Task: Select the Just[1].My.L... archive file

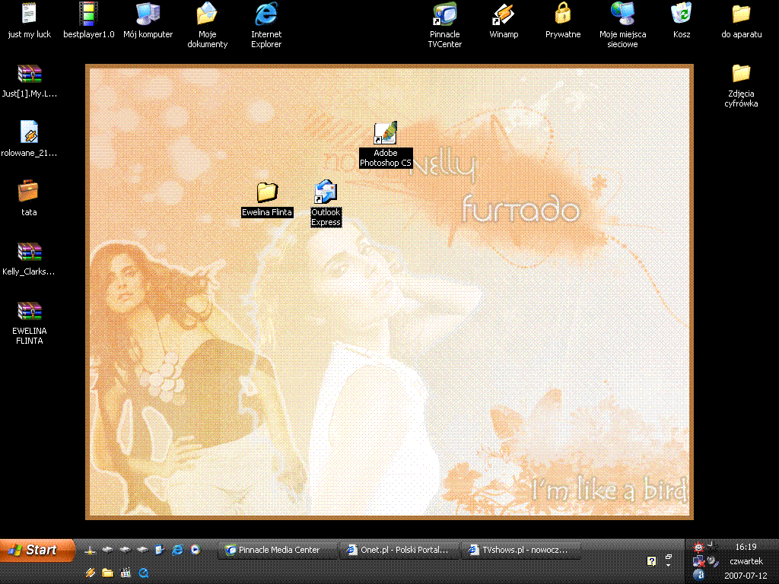Action: click(30, 74)
